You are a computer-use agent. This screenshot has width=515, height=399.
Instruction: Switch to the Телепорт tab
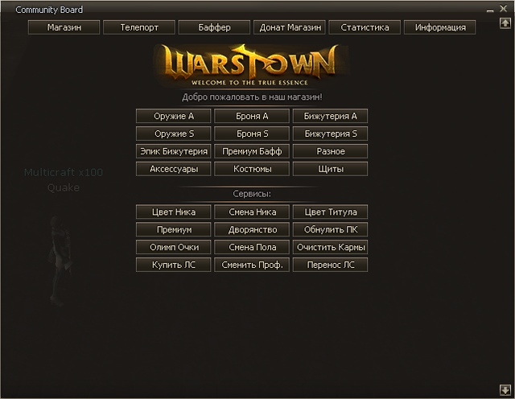(x=139, y=27)
